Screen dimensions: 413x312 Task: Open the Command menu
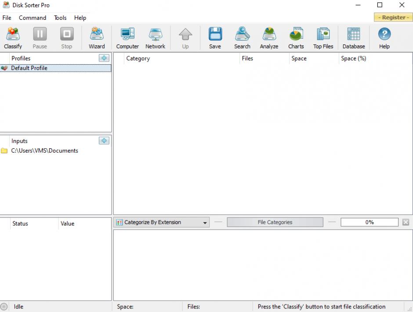pyautogui.click(x=33, y=18)
